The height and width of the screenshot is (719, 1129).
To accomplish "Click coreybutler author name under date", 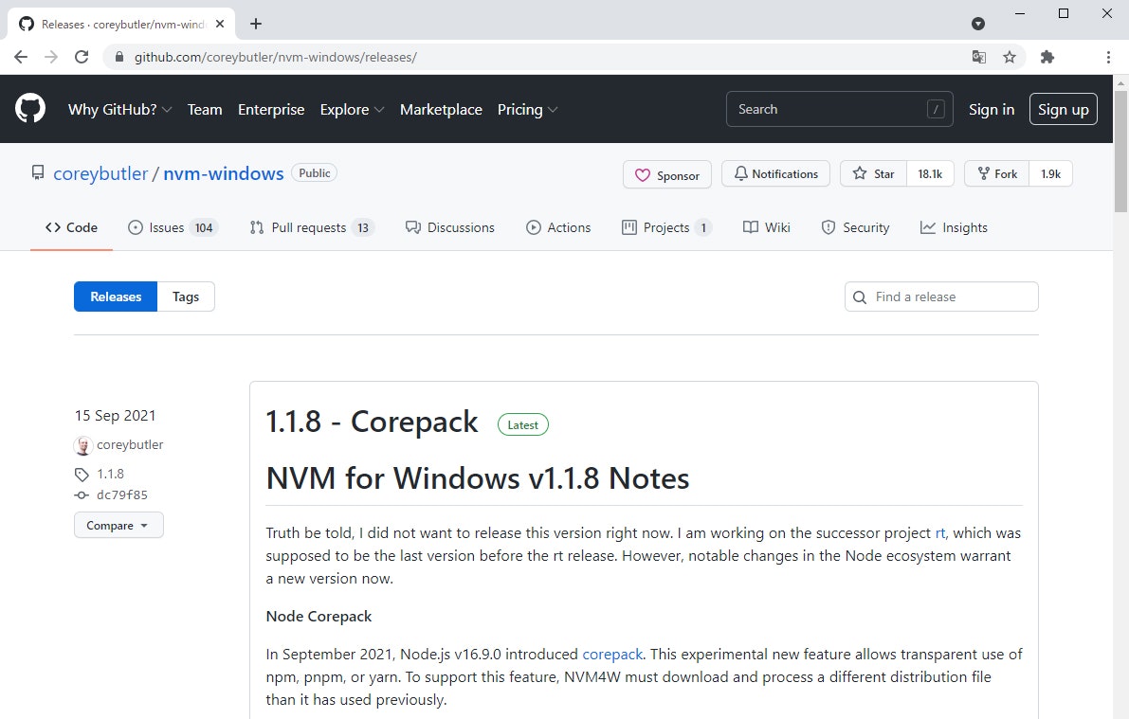I will [130, 445].
